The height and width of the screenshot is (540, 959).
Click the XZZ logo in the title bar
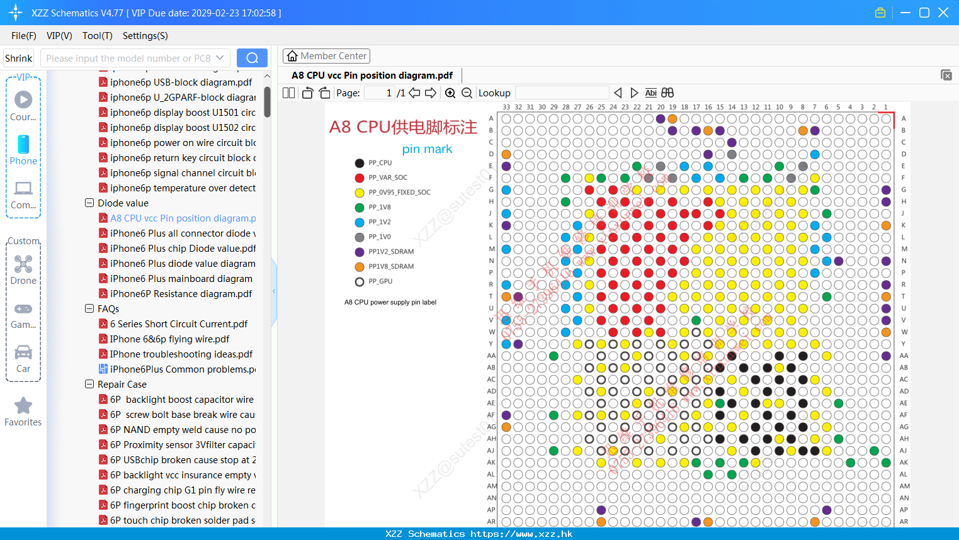(16, 13)
